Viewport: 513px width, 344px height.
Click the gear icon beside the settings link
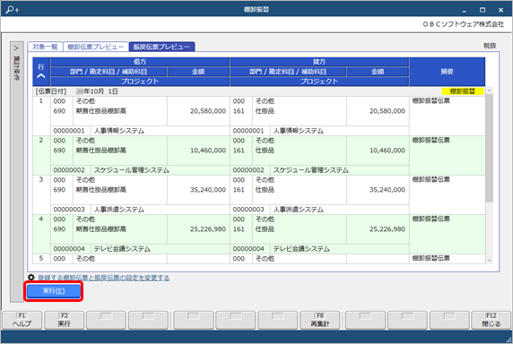31,278
